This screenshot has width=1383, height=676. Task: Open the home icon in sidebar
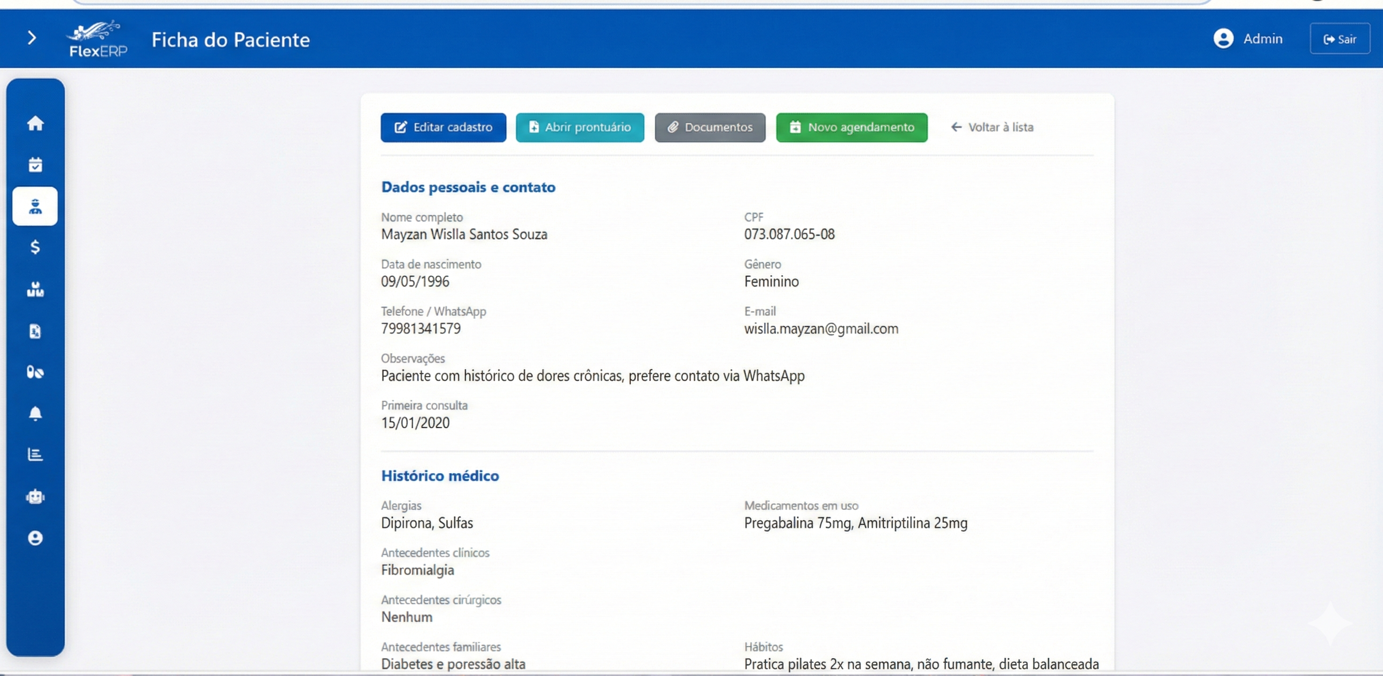(35, 123)
